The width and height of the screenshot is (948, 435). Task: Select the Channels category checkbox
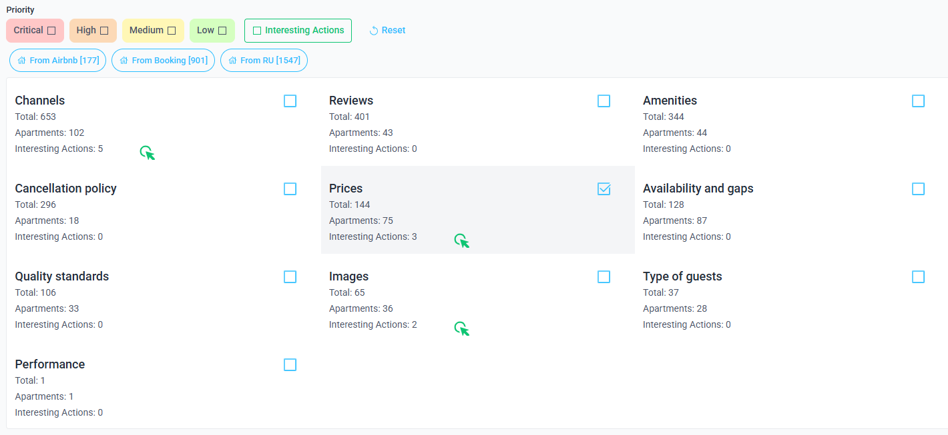(290, 101)
